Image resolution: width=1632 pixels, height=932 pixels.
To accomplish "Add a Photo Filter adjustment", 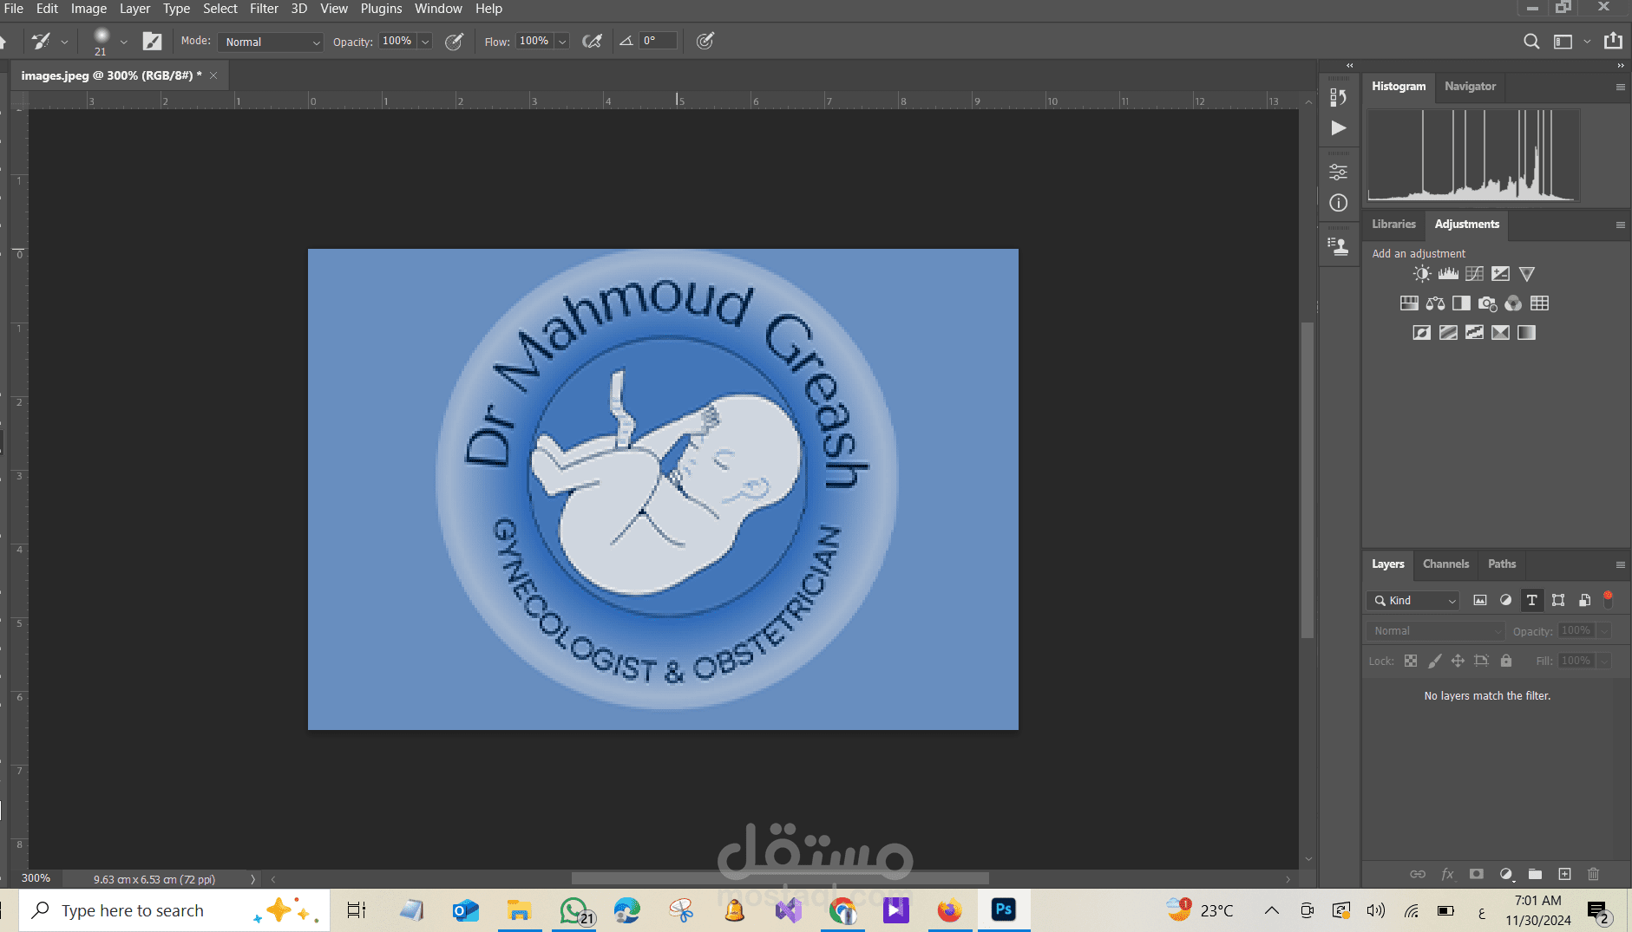I will 1487,303.
